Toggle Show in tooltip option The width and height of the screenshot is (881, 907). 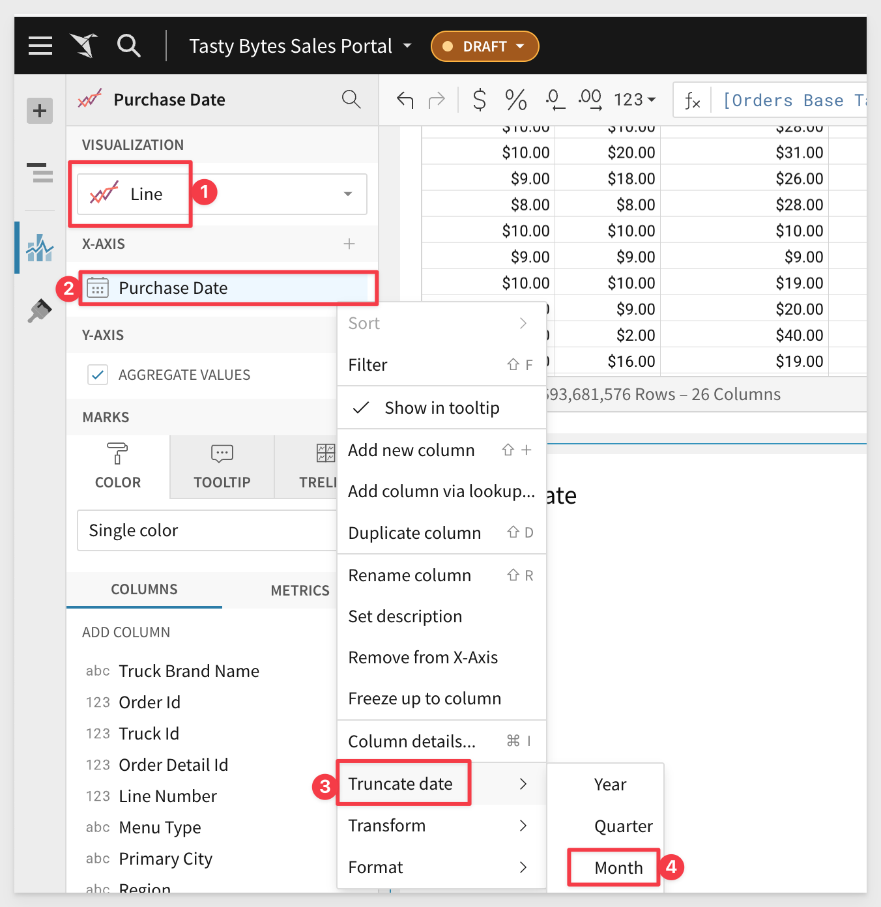[441, 408]
